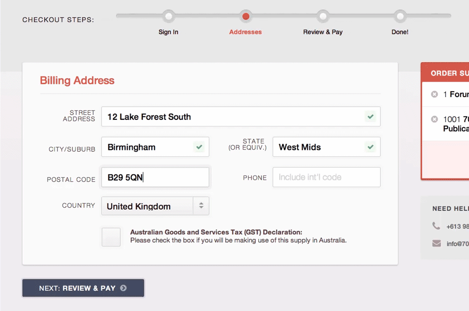This screenshot has height=311, width=469.
Task: Click arrow icon on Review & Pay button
Action: [123, 288]
